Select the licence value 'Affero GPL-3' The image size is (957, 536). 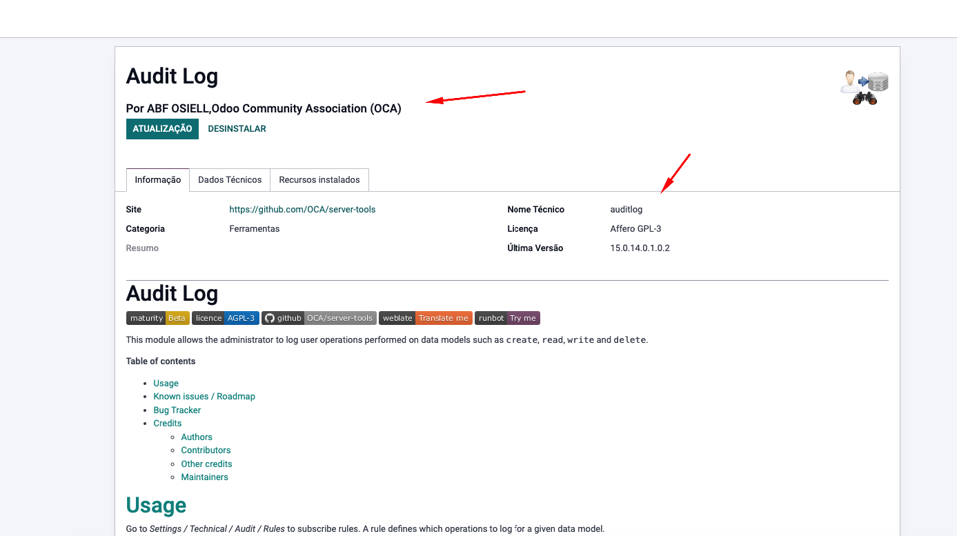click(x=635, y=229)
